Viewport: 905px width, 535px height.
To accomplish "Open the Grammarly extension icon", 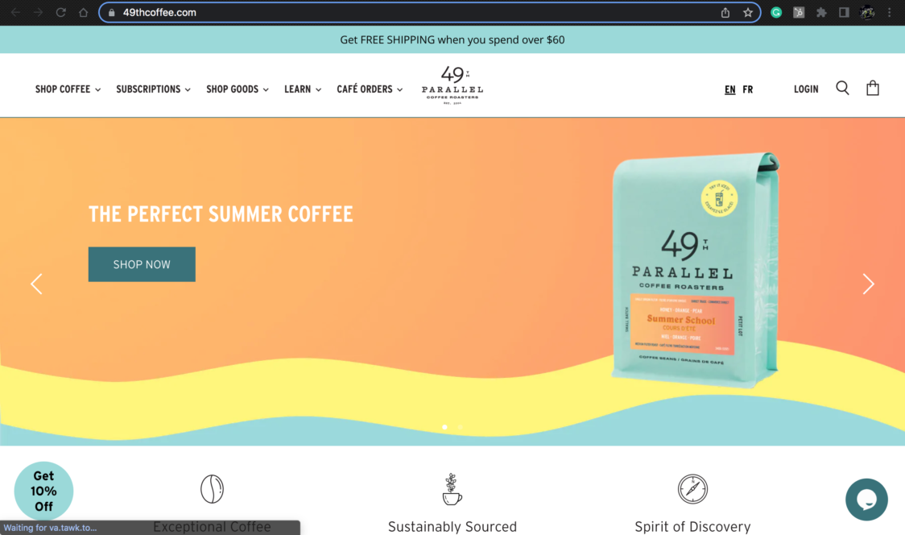I will [776, 12].
